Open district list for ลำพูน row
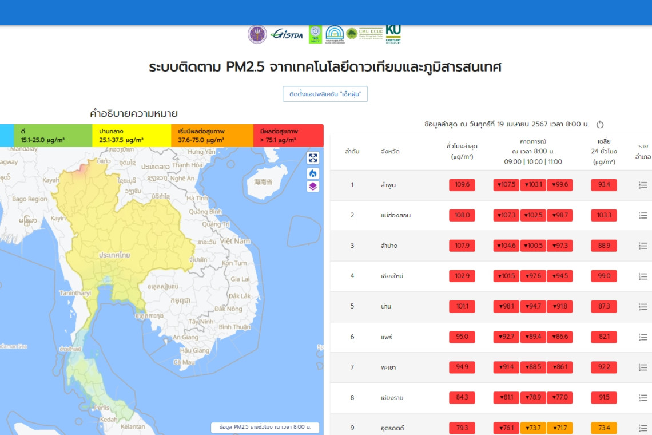This screenshot has height=435, width=652. (643, 185)
